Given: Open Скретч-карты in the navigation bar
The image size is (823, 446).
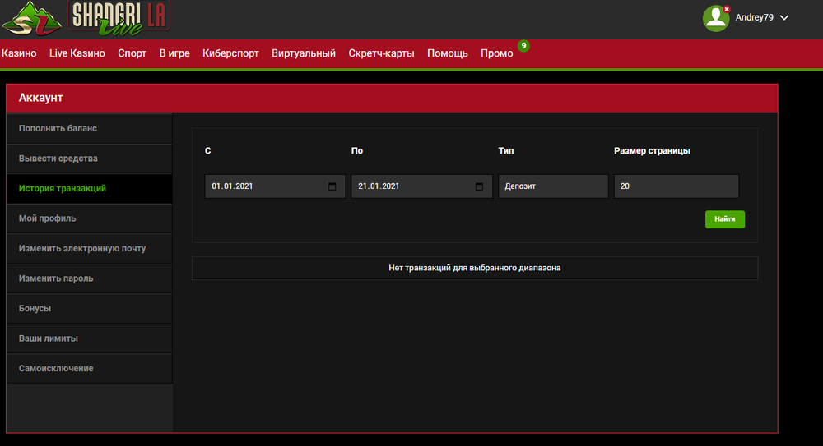Looking at the screenshot, I should 381,53.
